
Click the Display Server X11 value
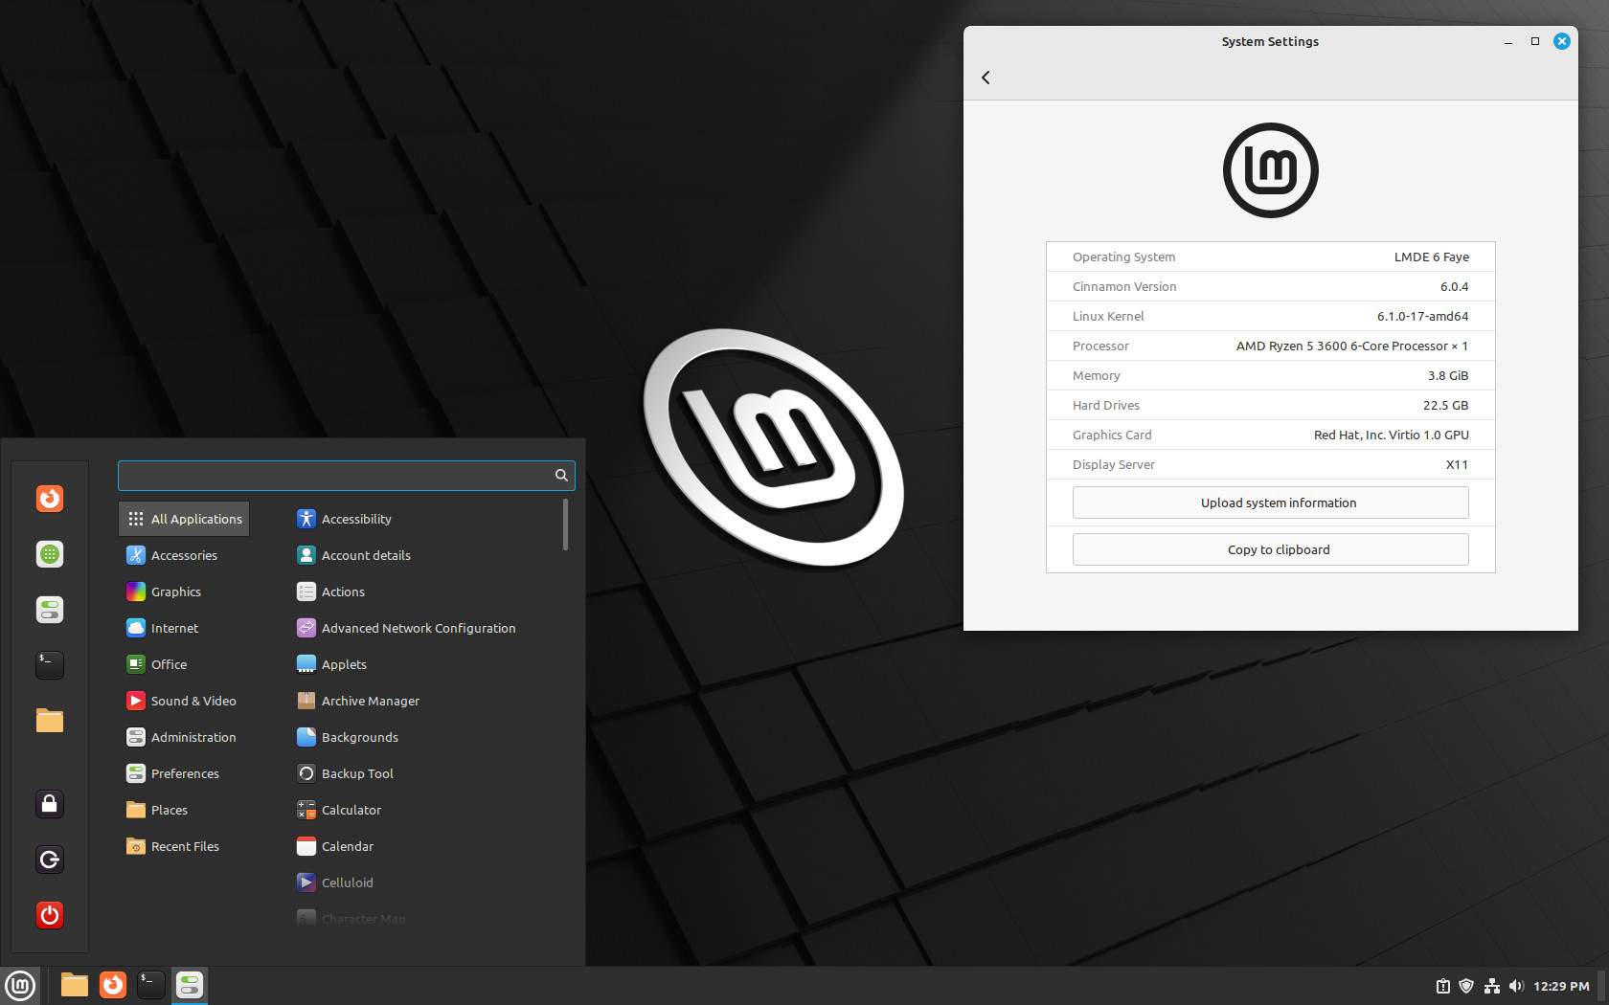[1456, 464]
